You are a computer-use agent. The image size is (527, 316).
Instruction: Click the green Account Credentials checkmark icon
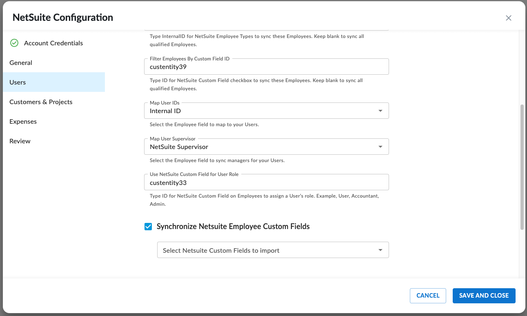14,43
